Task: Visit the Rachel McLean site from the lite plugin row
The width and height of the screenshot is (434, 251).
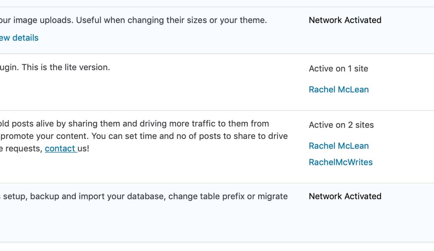Action: tap(339, 89)
